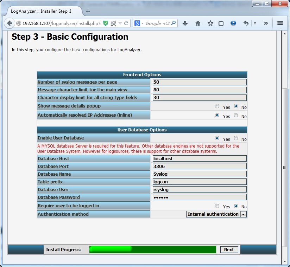
Task: Select the LogAnalyzer Installer Step 3 tab
Action: [x=40, y=11]
